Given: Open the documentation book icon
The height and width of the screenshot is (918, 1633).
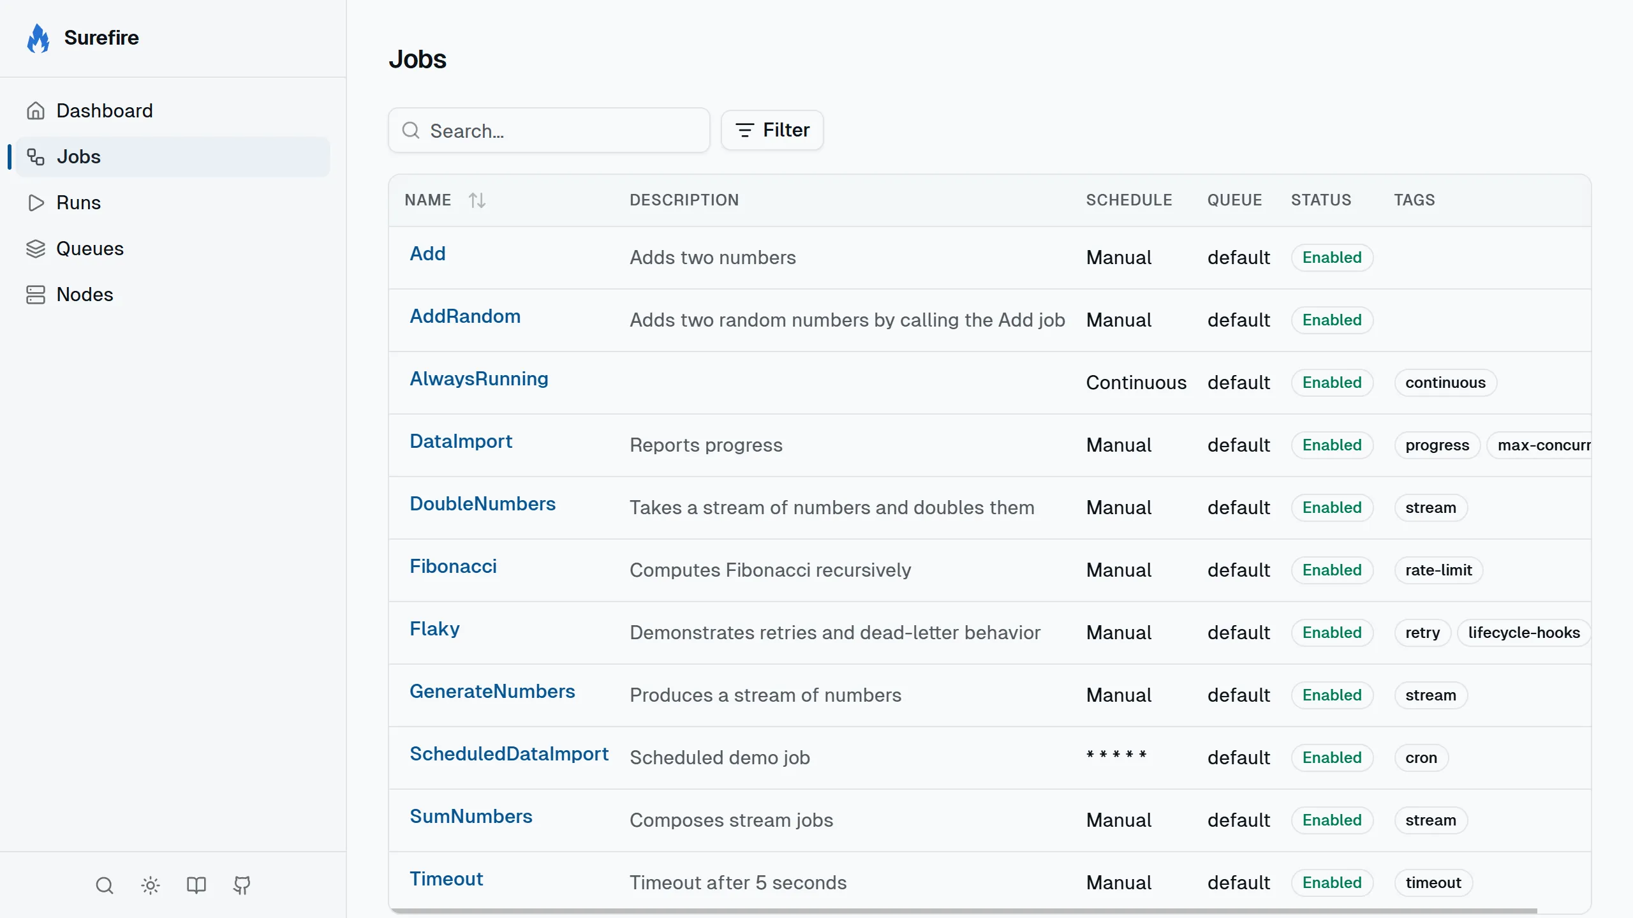Looking at the screenshot, I should [x=195, y=885].
